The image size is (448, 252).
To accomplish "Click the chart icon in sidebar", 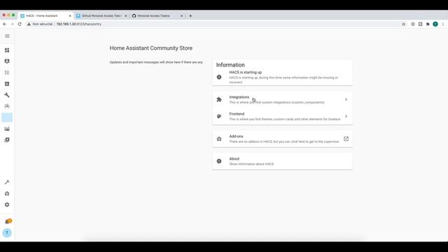I will [x=7, y=129].
